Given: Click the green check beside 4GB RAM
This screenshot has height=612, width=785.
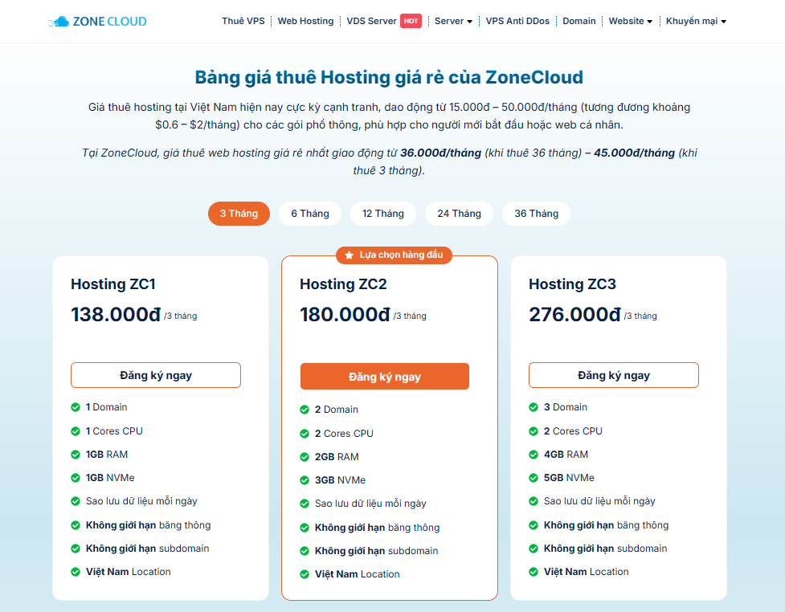Looking at the screenshot, I should pyautogui.click(x=534, y=455).
